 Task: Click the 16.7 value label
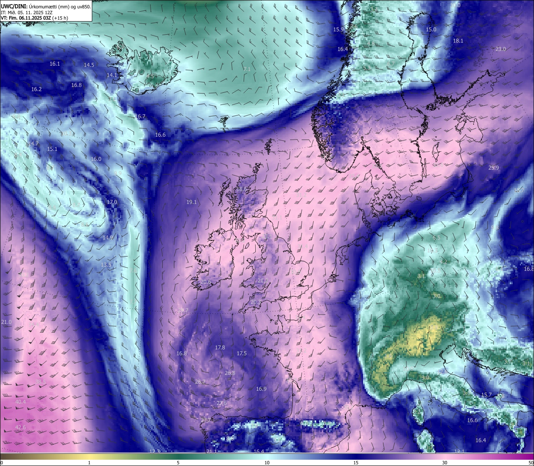coord(140,117)
